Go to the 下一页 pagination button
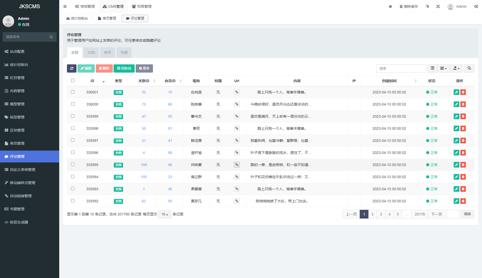The image size is (482, 278). (437, 214)
